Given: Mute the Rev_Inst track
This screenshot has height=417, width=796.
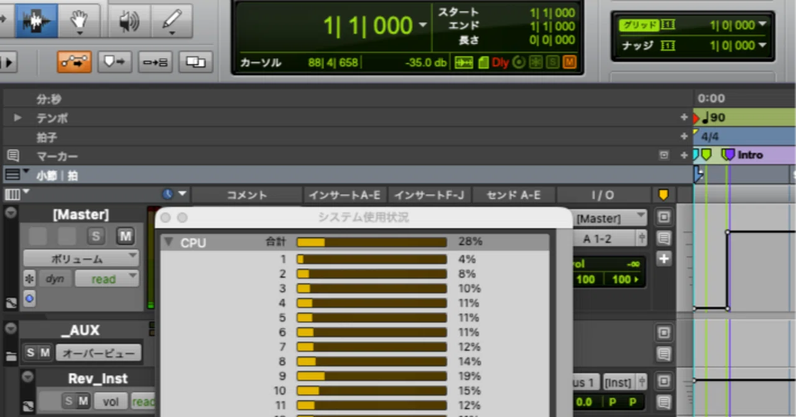Looking at the screenshot, I should [x=83, y=401].
